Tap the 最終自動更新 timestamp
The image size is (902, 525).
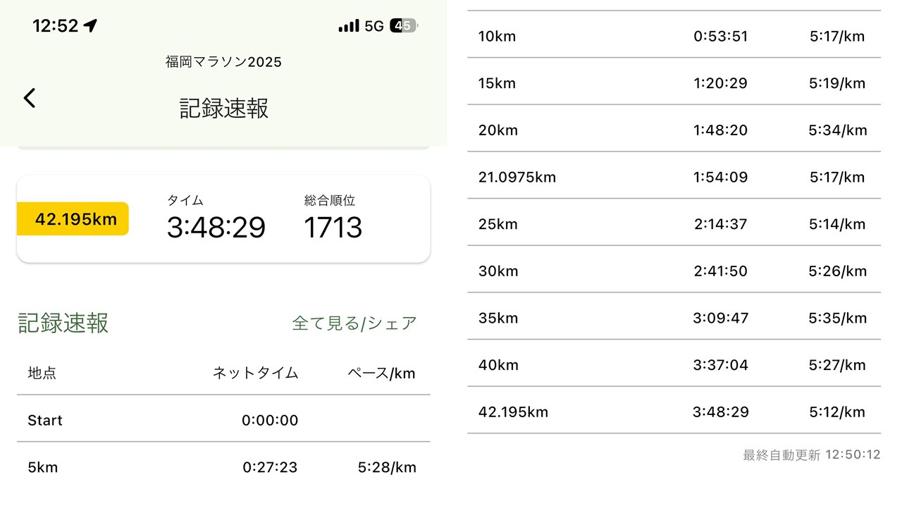811,455
